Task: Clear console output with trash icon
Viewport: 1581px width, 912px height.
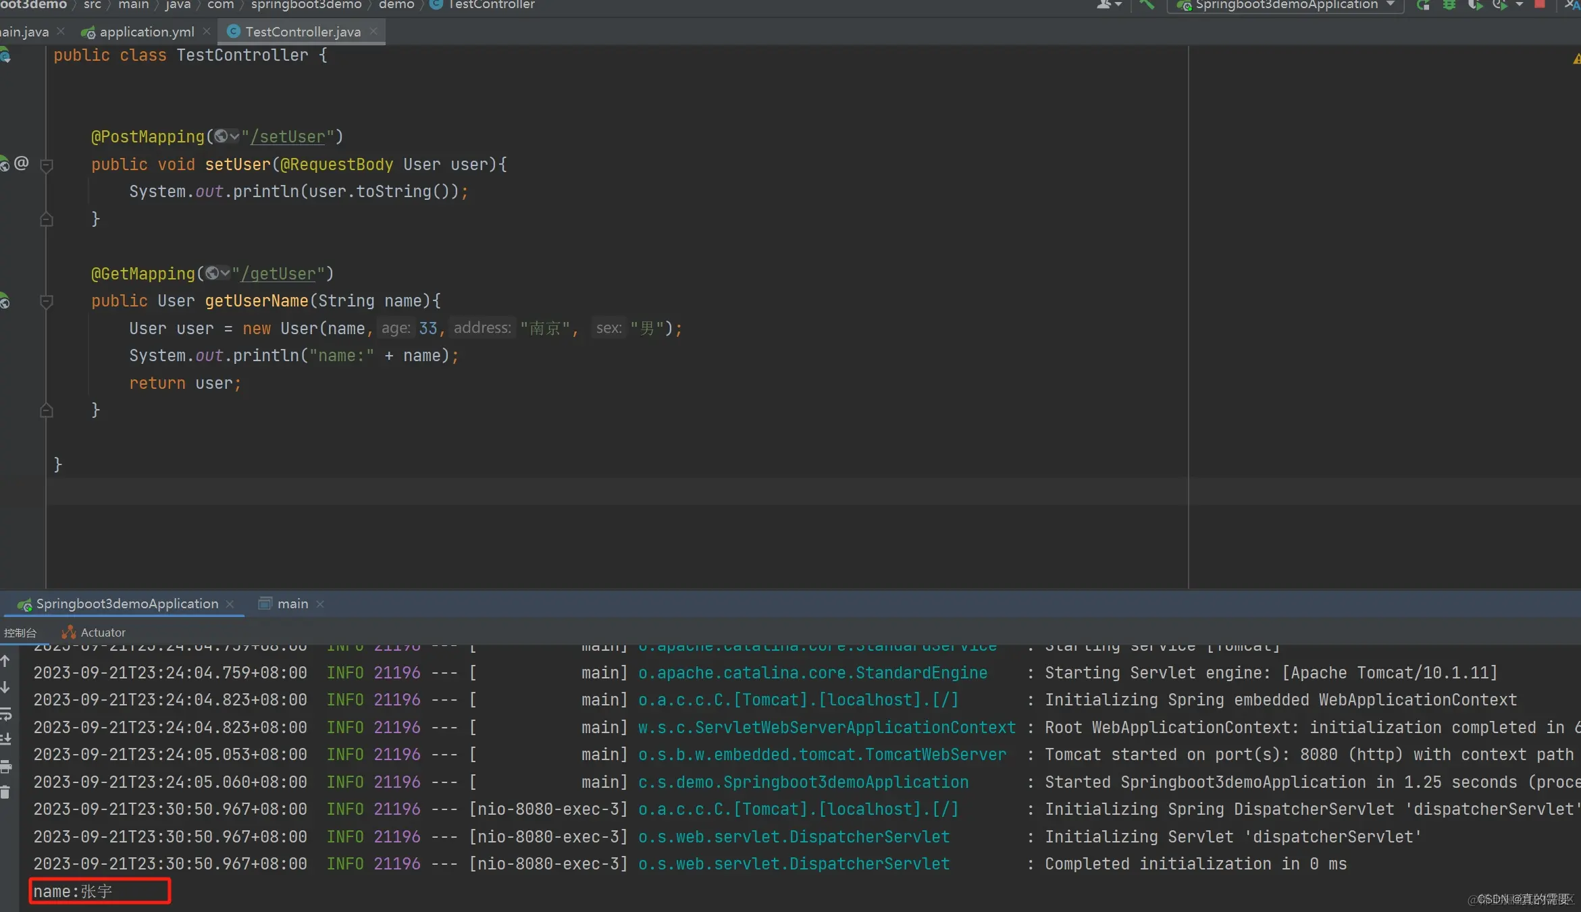Action: click(5, 793)
